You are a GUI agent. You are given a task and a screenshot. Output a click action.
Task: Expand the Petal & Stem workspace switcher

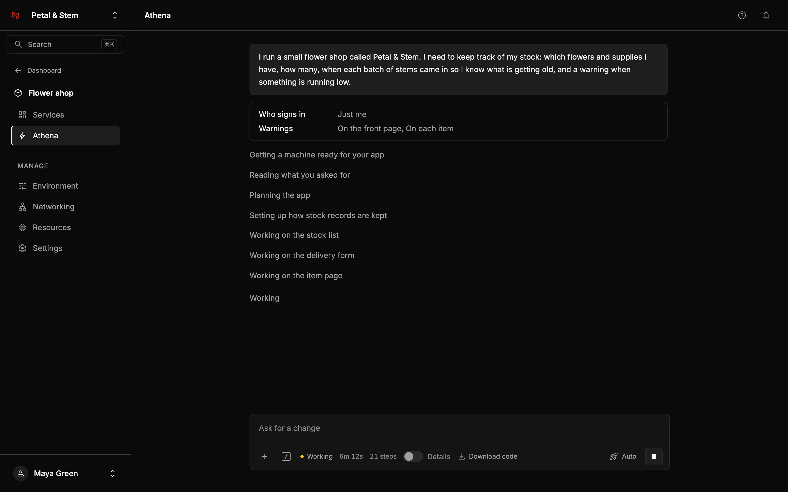point(115,15)
